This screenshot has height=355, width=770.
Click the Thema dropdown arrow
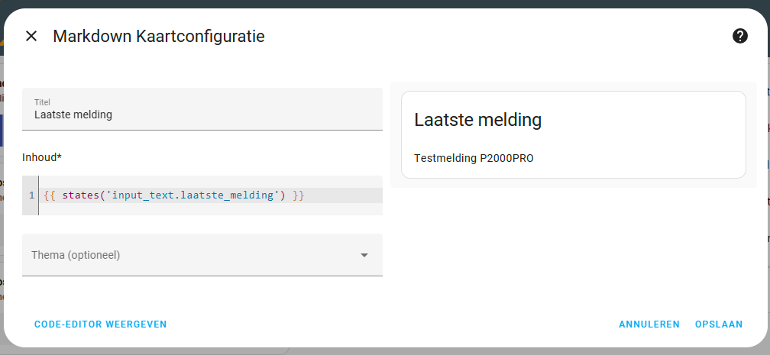point(364,255)
